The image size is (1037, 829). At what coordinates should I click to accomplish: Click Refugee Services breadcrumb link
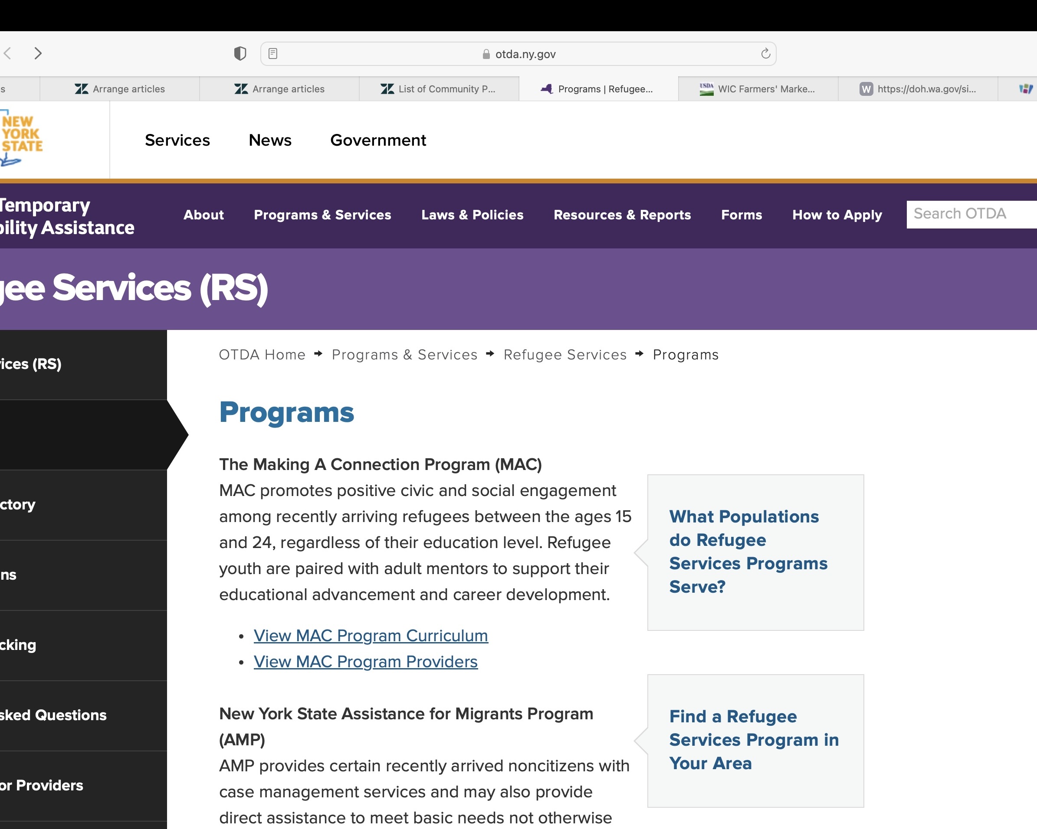coord(564,355)
